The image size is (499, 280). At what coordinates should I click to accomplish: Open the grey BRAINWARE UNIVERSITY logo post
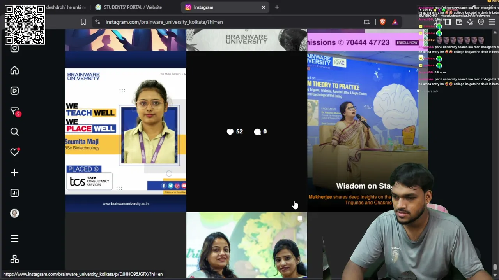point(246,40)
